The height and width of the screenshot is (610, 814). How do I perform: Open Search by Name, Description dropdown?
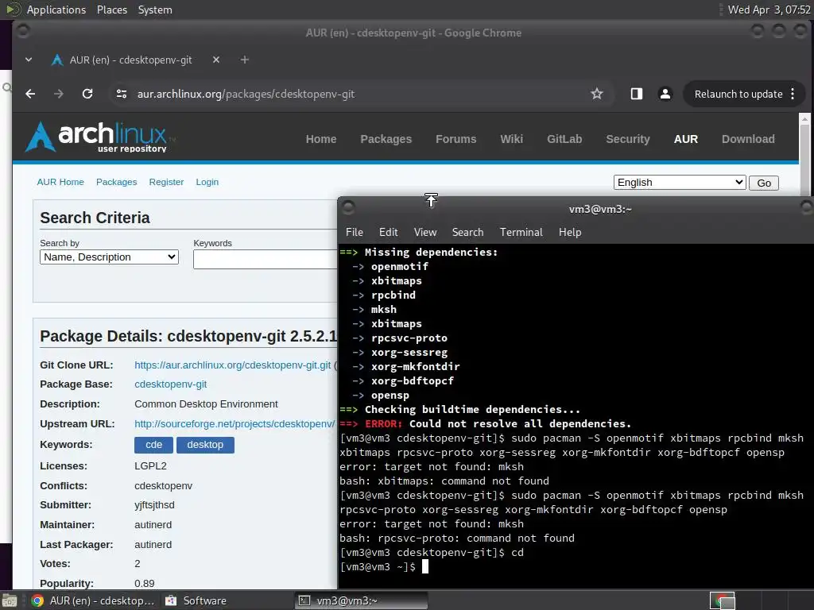(109, 257)
